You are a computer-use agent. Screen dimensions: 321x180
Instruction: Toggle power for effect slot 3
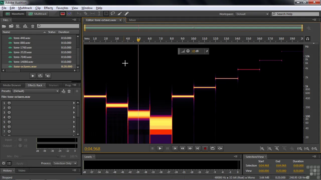9,112
